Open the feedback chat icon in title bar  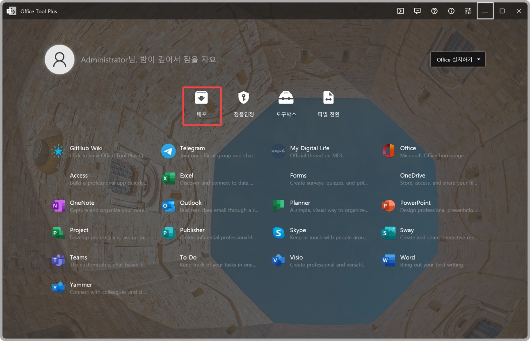click(418, 11)
